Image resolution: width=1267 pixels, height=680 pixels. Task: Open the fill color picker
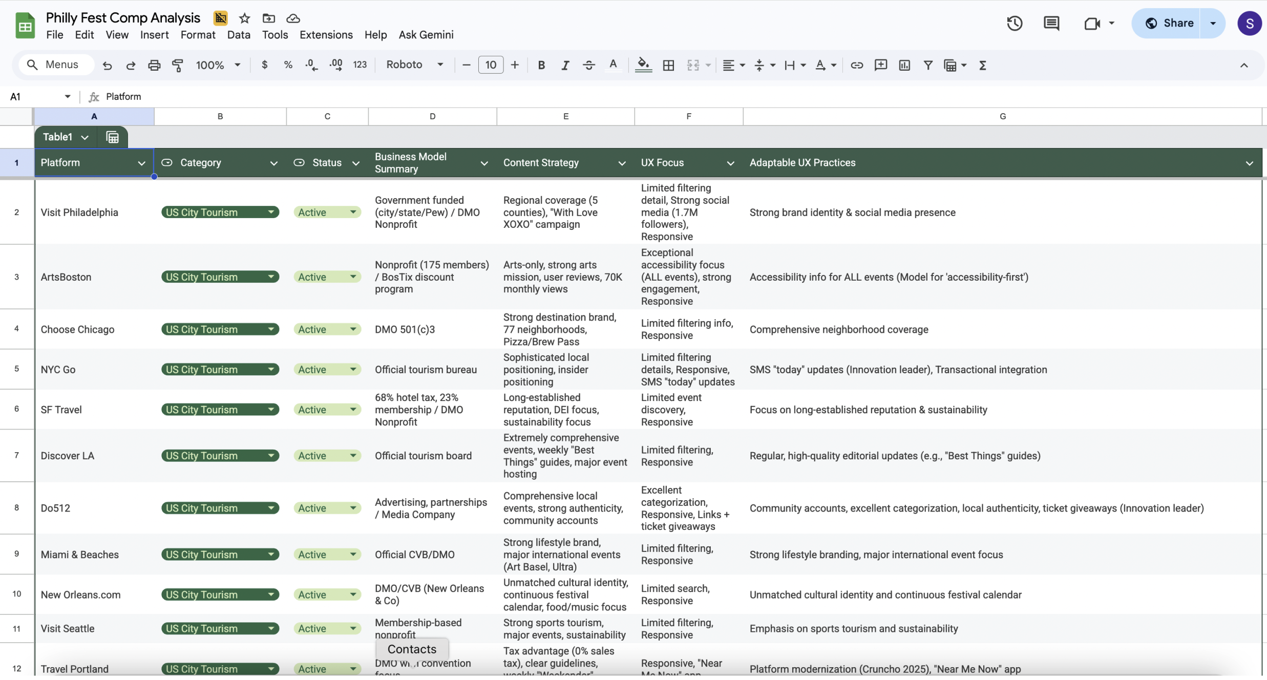coord(643,65)
